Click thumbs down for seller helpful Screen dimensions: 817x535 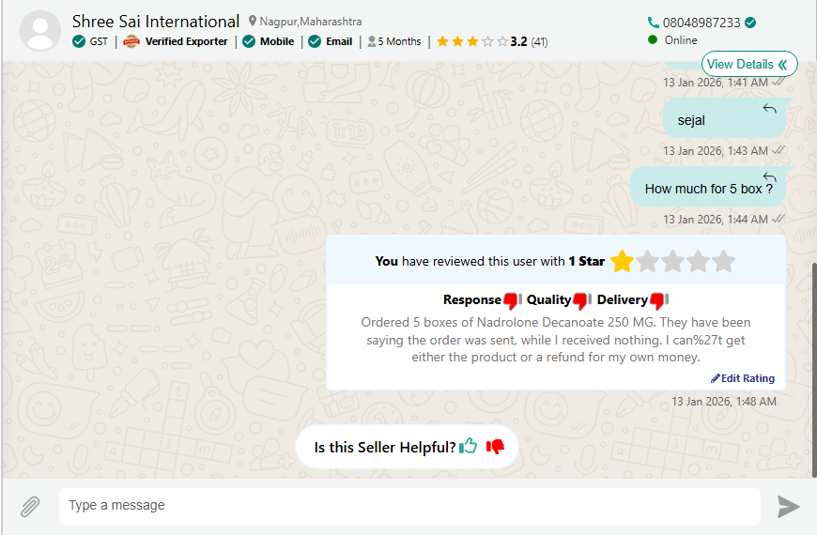point(495,447)
